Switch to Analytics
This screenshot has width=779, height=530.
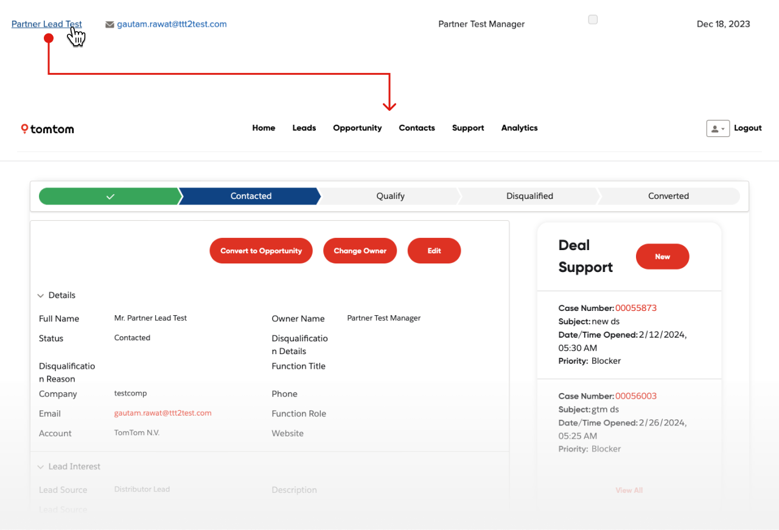coord(519,128)
